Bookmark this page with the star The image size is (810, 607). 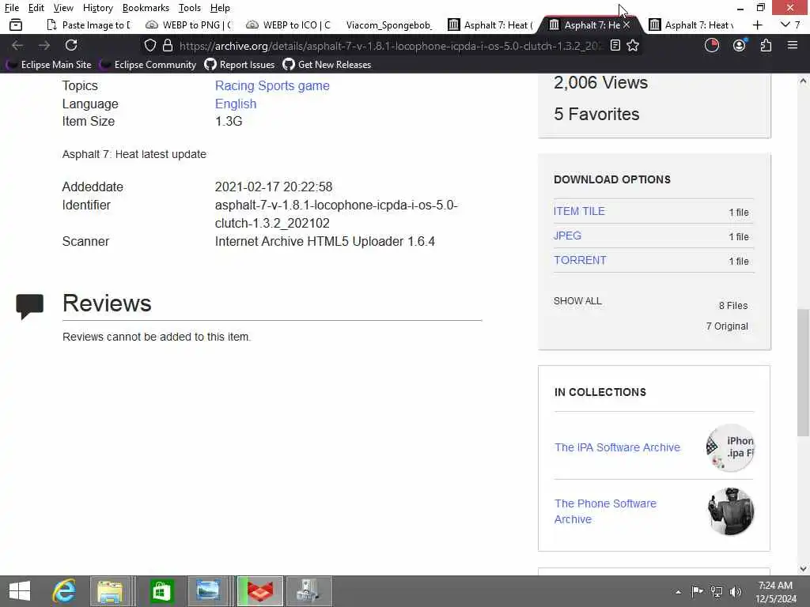point(633,45)
